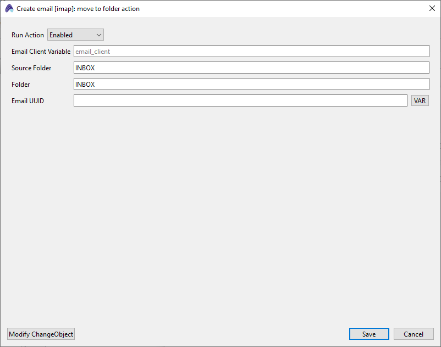Image resolution: width=441 pixels, height=347 pixels.
Task: Save the move to folder action
Action: click(x=369, y=334)
